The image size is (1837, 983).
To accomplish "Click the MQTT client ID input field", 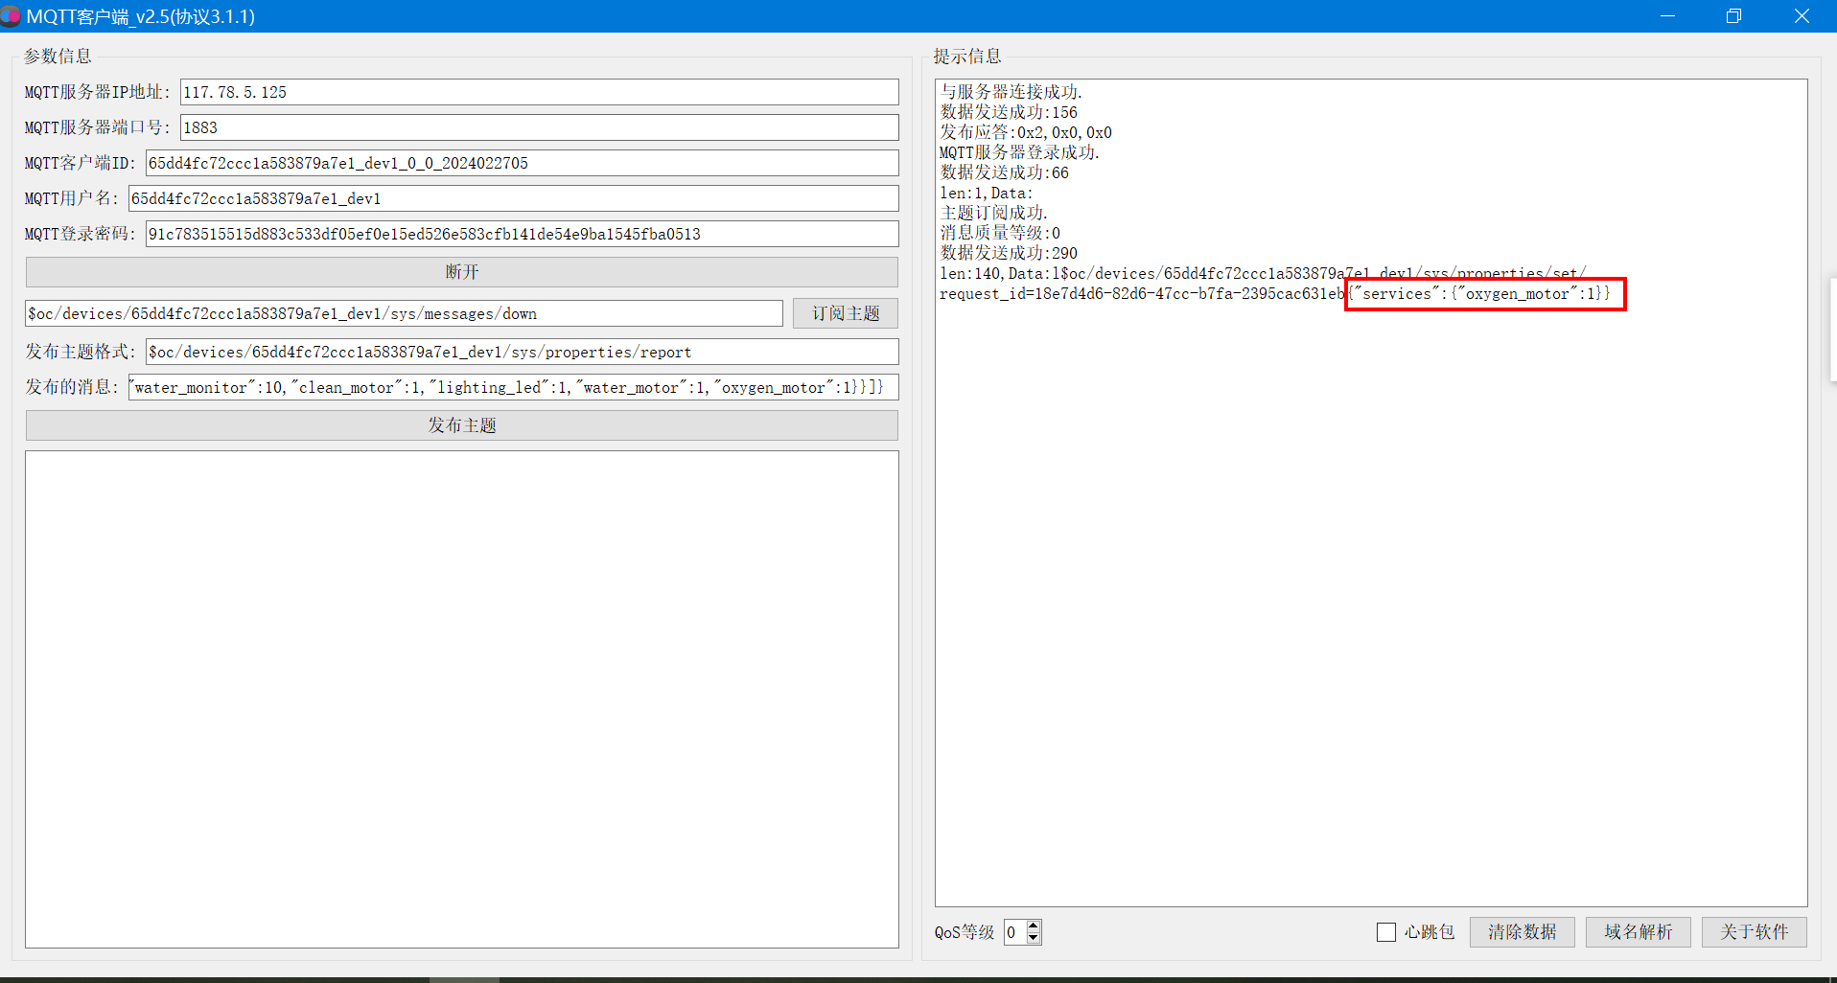I will [523, 163].
